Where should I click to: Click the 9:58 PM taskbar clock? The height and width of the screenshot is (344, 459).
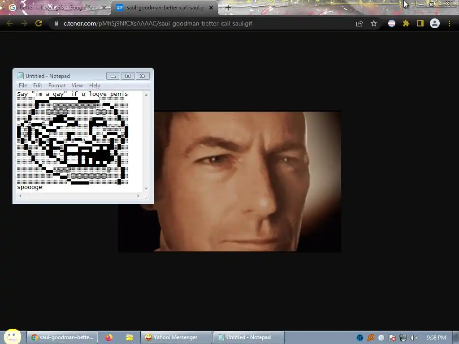click(x=436, y=338)
